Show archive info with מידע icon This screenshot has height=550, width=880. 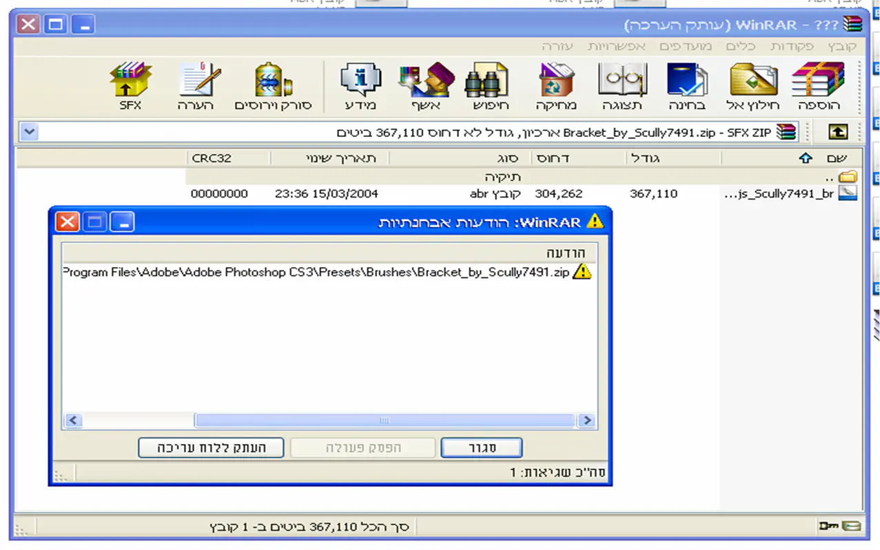(x=360, y=85)
